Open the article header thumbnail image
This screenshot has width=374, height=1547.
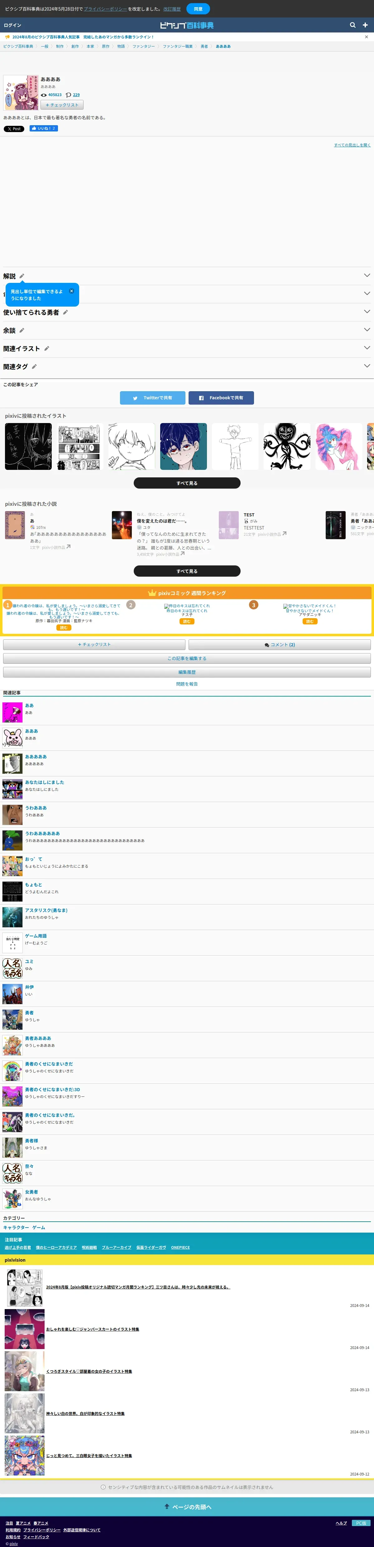20,92
